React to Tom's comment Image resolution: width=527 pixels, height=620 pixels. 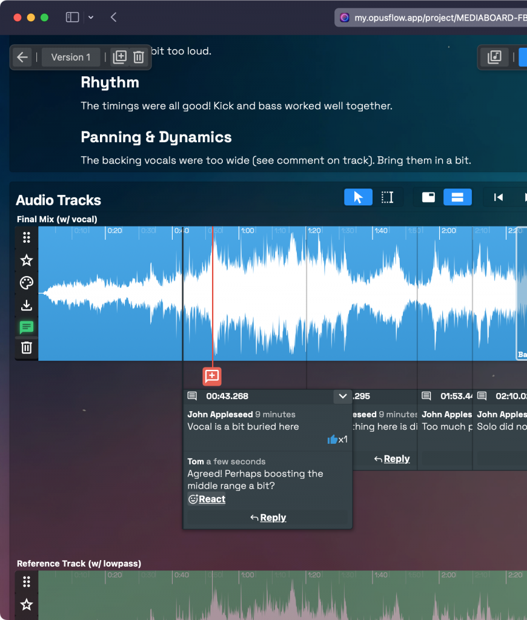207,500
